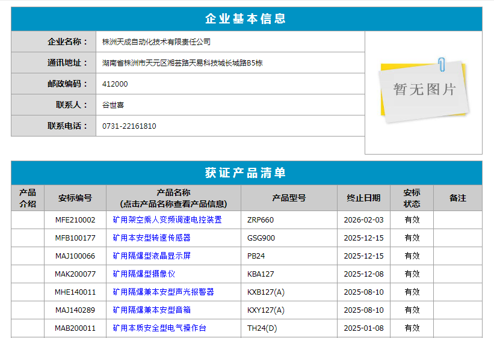Select expiry date 2025-01-08
494x338 pixels.
(363, 328)
